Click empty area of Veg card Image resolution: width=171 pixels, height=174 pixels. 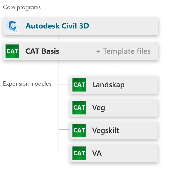[131, 108]
